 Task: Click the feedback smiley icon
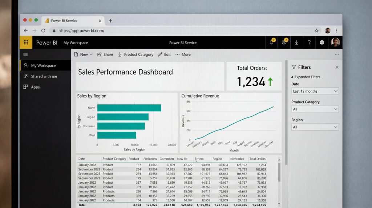[x=322, y=43]
